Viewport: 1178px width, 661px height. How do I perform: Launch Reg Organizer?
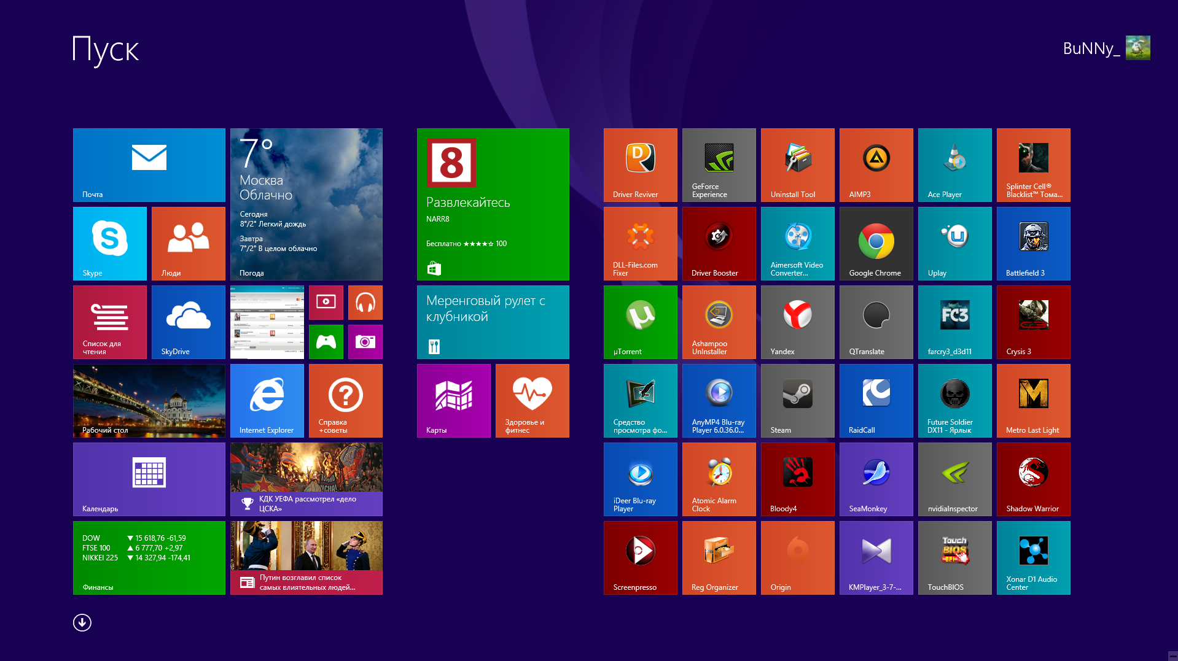[719, 558]
